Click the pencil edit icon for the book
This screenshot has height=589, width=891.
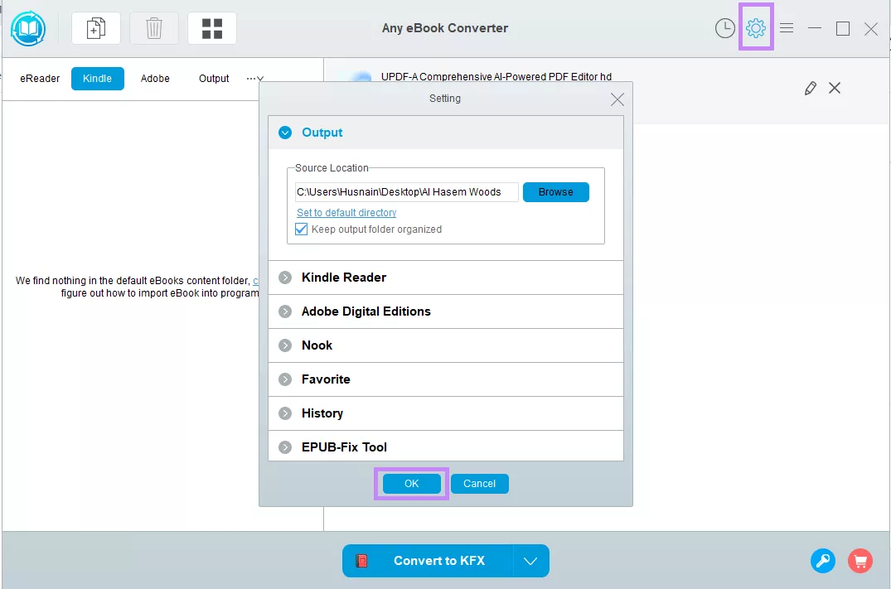point(810,88)
